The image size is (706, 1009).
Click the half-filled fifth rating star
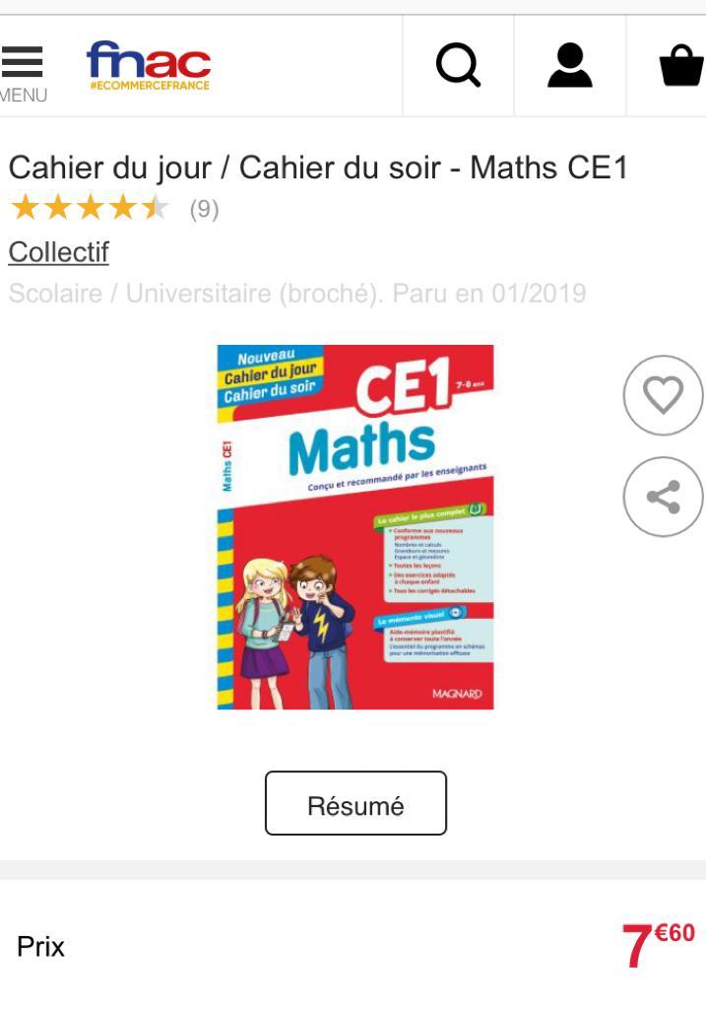coord(155,209)
